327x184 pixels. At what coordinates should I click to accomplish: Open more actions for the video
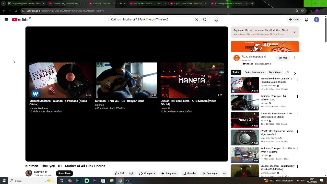(225, 173)
